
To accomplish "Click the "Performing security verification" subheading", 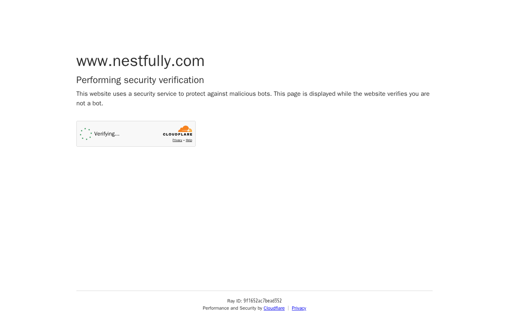I will tap(140, 80).
